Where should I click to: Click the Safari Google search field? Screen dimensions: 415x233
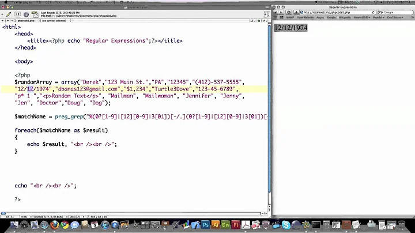point(395,13)
